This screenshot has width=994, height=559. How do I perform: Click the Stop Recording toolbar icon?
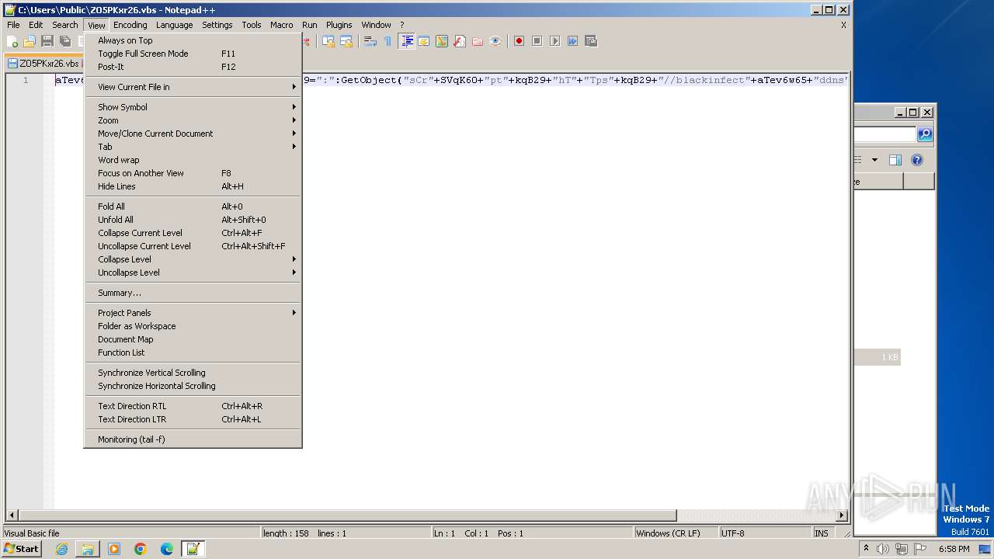[x=537, y=41]
